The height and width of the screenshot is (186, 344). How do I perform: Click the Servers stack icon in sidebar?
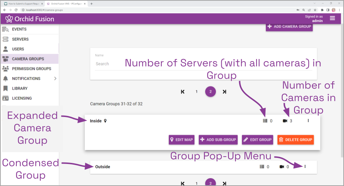5,39
